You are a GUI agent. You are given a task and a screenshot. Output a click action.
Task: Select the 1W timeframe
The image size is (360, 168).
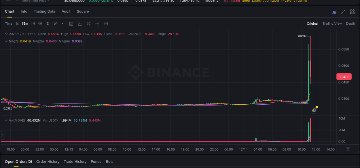54,24
